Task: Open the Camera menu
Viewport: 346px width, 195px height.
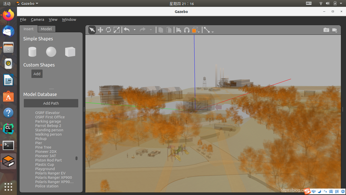Action: coord(37,20)
